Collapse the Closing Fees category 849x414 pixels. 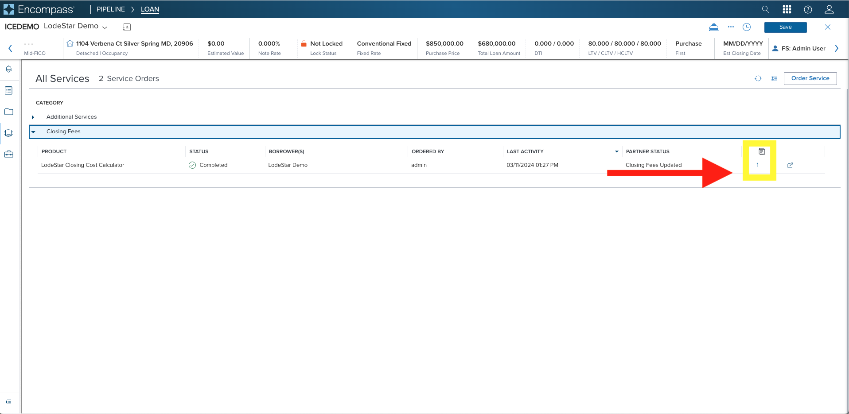tap(33, 132)
